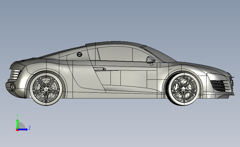Screen dimensions: 240x147
Task: Click the blue Z axis arrow of the triad
Action: pyautogui.click(x=23, y=130)
